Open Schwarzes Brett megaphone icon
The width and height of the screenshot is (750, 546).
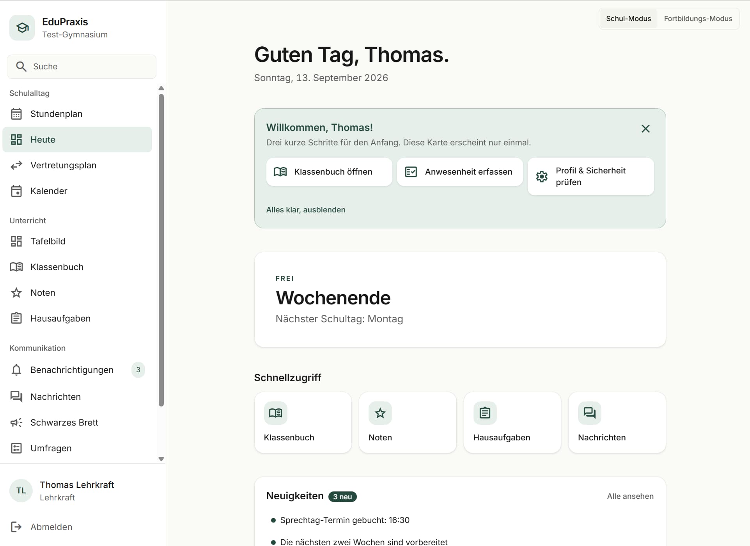(x=16, y=422)
